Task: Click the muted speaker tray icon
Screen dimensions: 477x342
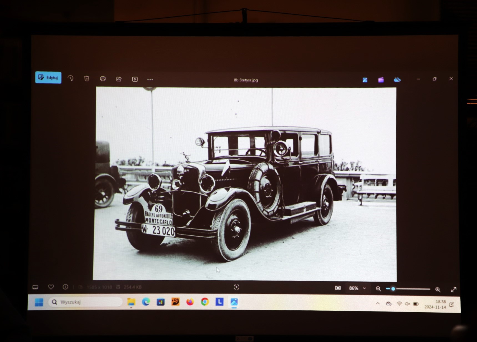Action: point(407,304)
